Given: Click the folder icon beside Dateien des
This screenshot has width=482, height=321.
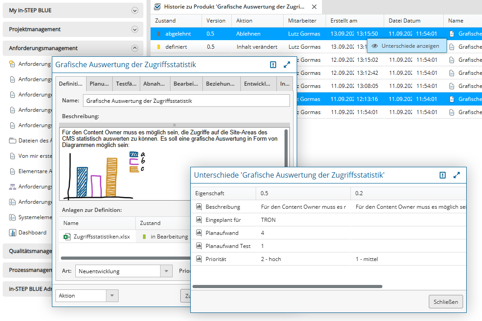Looking at the screenshot, I should coord(12,141).
